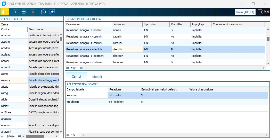
Task: Click the Trova (Alt+F1) search box
Action: point(245,12)
